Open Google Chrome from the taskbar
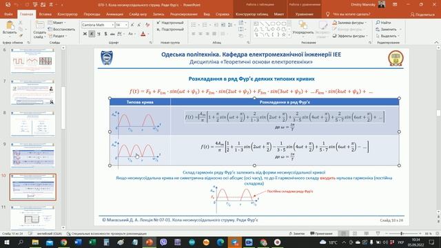The image size is (441, 248). coord(64,242)
